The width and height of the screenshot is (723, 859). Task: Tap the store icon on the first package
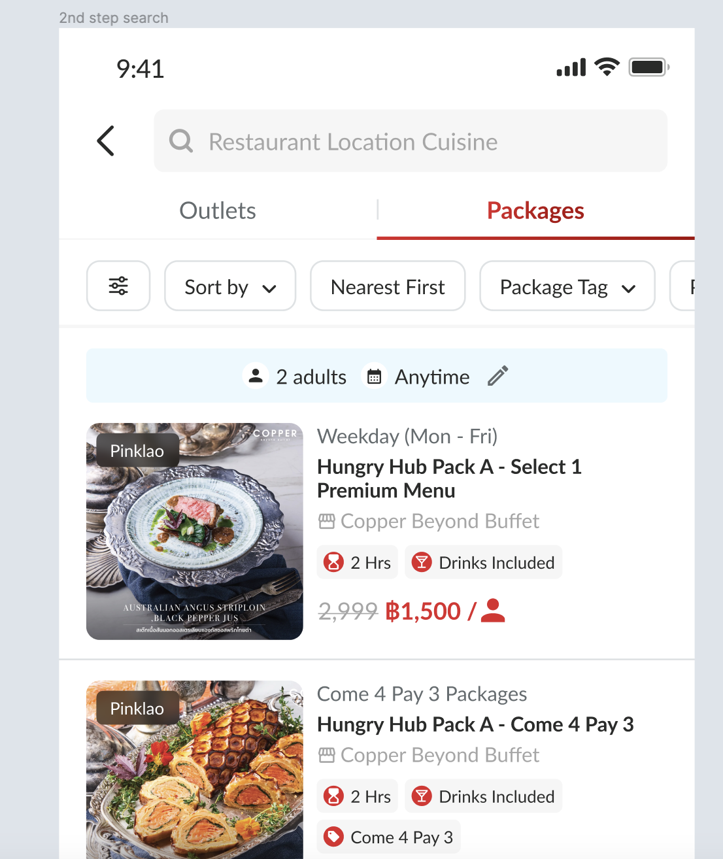pos(326,522)
